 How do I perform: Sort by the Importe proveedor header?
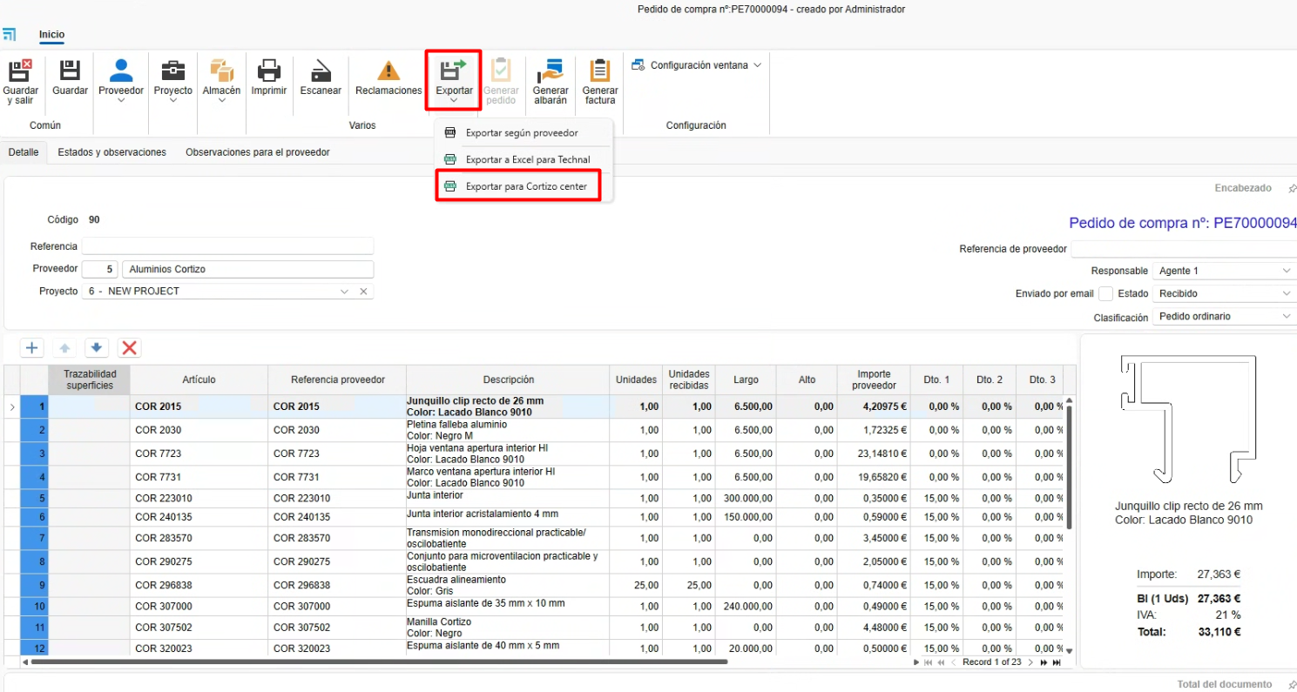(x=874, y=380)
